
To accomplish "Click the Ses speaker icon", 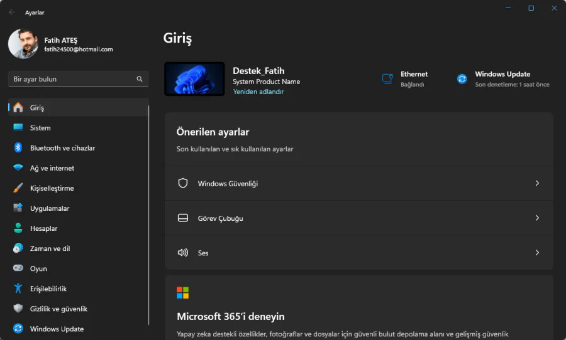I will point(183,252).
